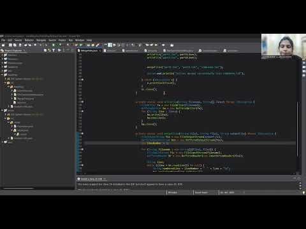Click the editor vertical scrollbar

297,129
